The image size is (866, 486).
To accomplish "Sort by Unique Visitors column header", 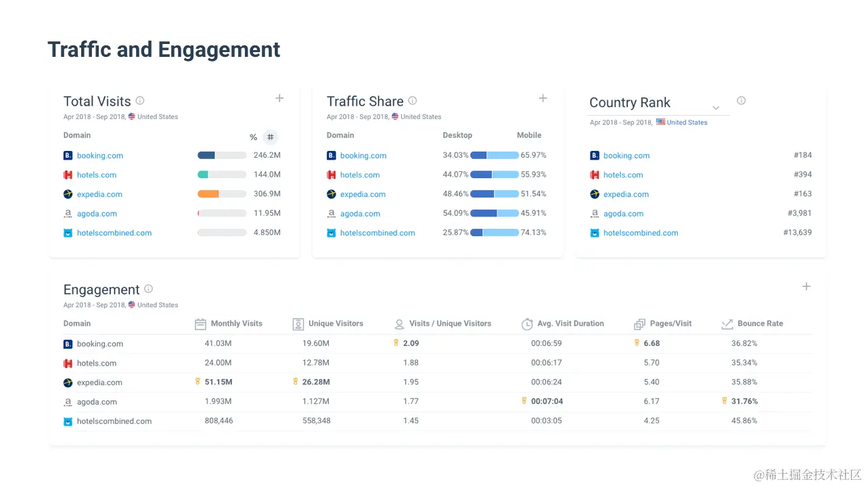I will click(x=336, y=324).
